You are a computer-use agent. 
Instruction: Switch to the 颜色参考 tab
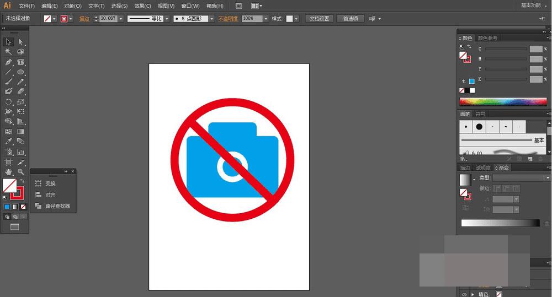(487, 38)
